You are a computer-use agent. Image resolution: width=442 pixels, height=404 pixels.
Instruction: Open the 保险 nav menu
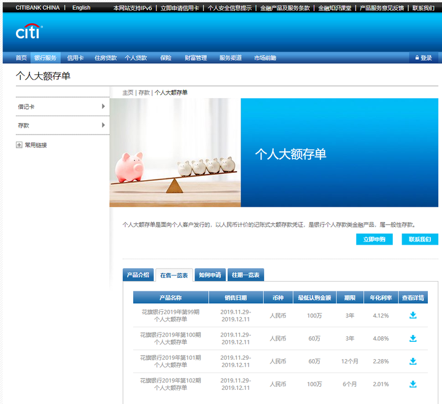point(166,58)
